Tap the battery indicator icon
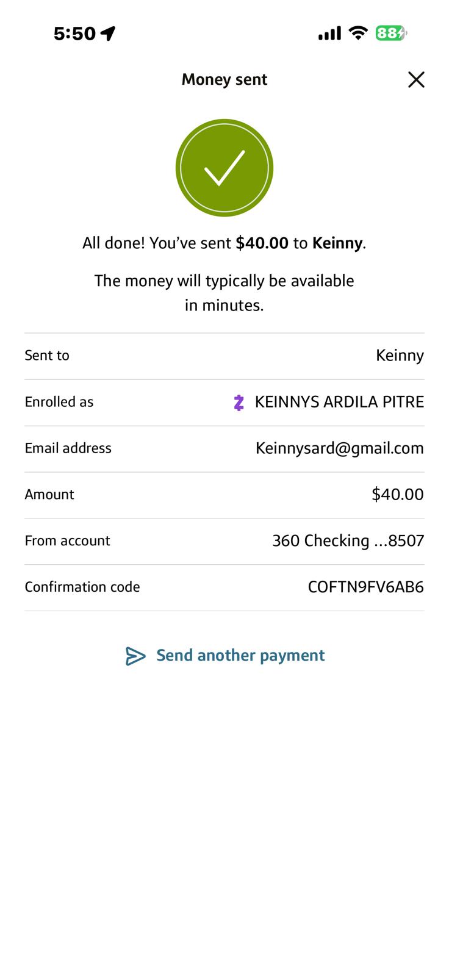 pos(391,33)
